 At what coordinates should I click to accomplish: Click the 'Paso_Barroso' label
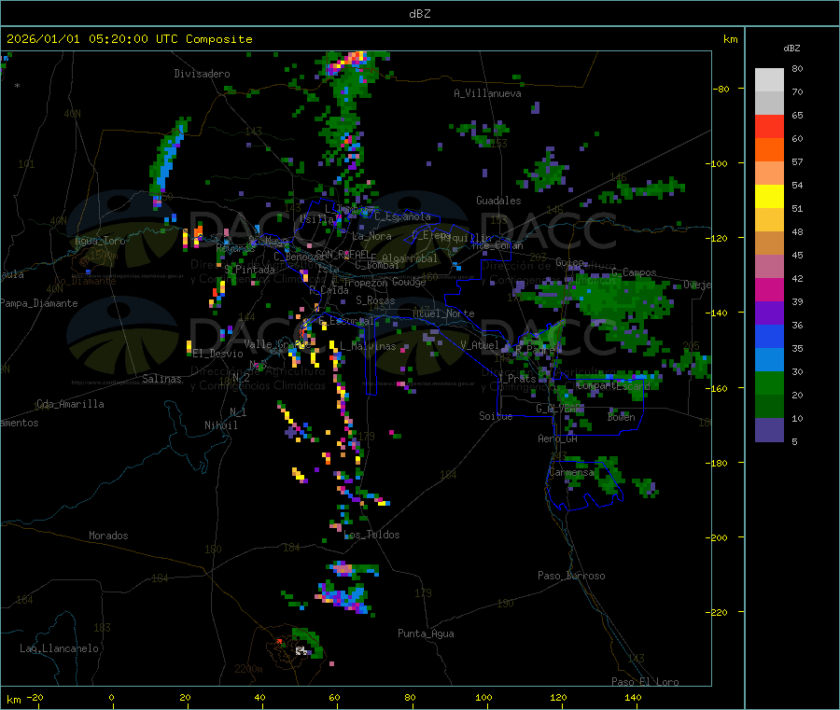point(571,576)
